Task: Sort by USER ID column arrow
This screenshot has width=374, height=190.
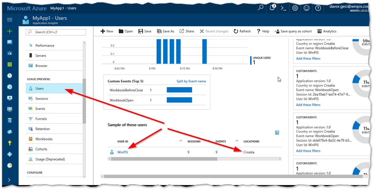Action: click(x=181, y=141)
